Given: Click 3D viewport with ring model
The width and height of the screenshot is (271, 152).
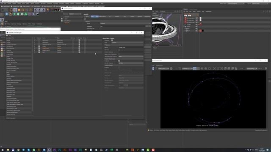Looking at the screenshot, I should [167, 30].
